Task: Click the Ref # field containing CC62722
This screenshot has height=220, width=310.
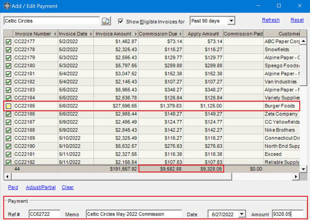Action: coord(44,214)
